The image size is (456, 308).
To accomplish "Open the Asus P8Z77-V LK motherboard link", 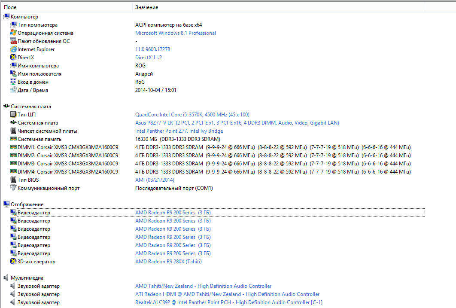I will (x=237, y=123).
